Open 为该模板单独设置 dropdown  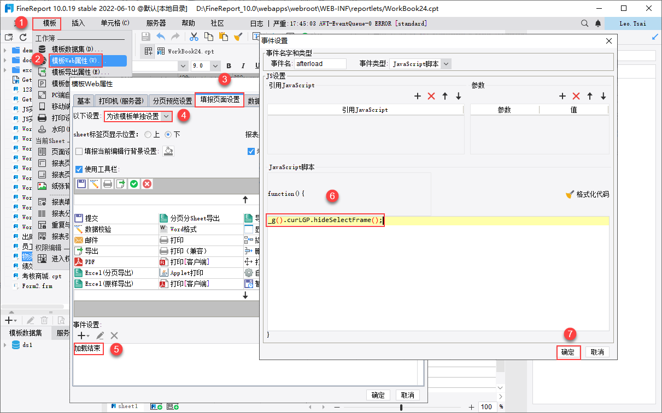pos(139,116)
